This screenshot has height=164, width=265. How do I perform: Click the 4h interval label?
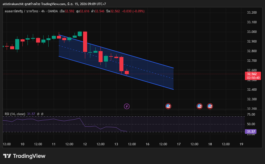[x=43, y=11]
